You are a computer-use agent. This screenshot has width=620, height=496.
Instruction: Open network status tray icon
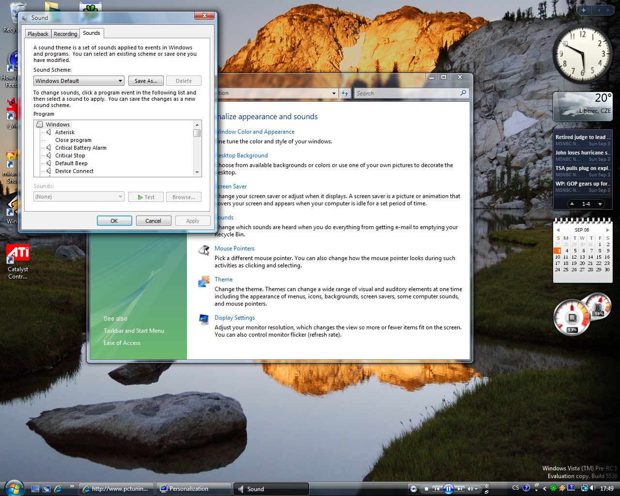(x=585, y=488)
